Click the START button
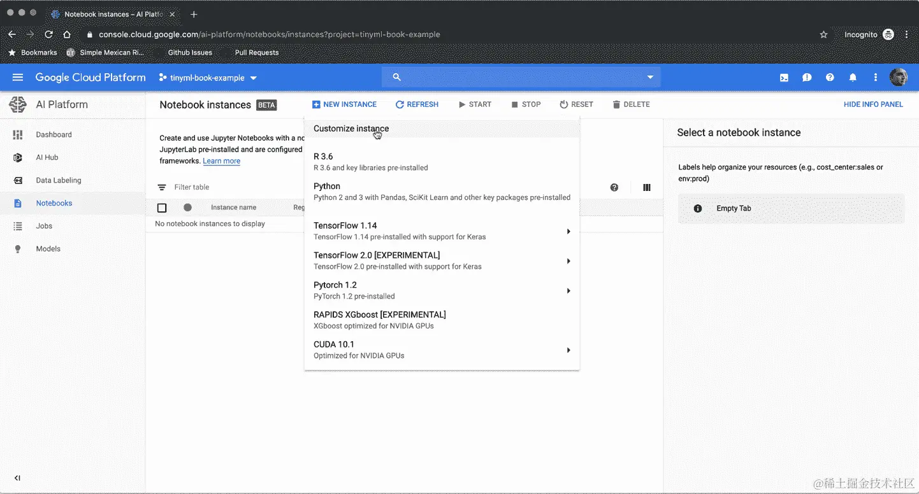Screen dimensions: 919x494 pyautogui.click(x=475, y=104)
